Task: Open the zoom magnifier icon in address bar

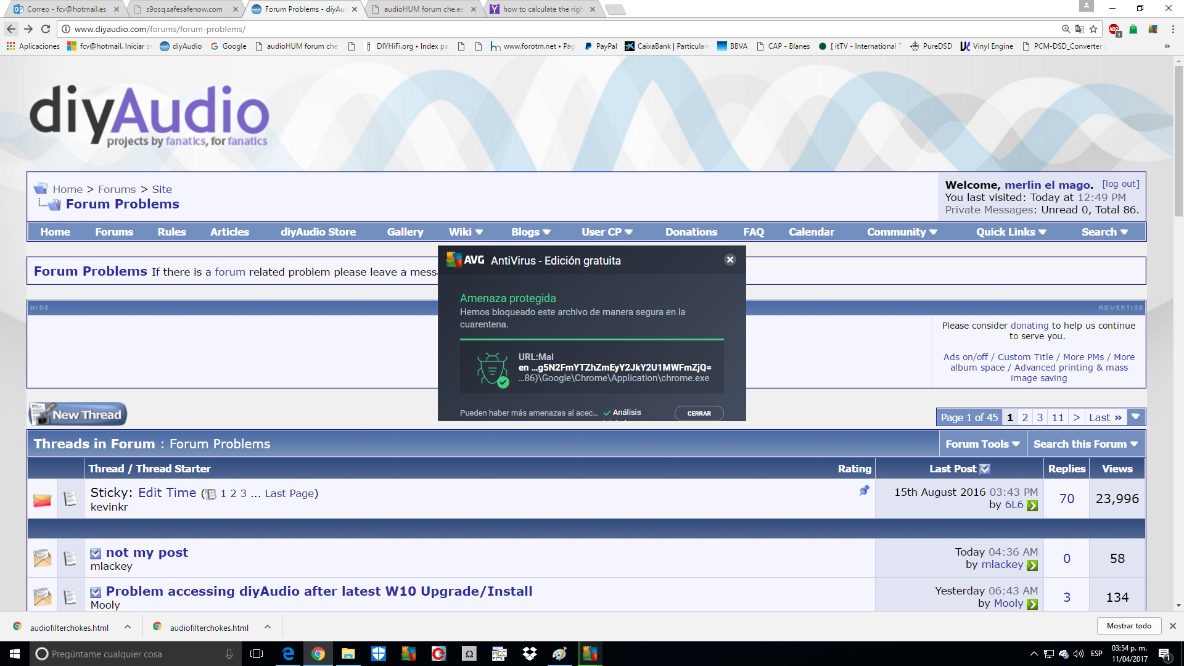Action: (1066, 29)
